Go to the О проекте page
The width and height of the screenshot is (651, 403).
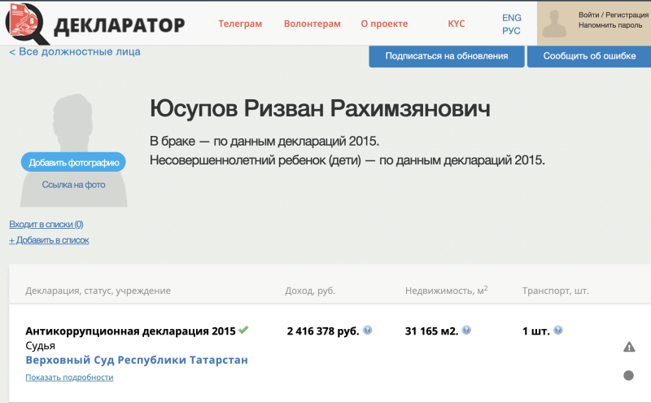pyautogui.click(x=382, y=24)
